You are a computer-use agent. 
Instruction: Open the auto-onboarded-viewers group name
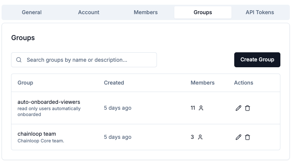point(49,102)
